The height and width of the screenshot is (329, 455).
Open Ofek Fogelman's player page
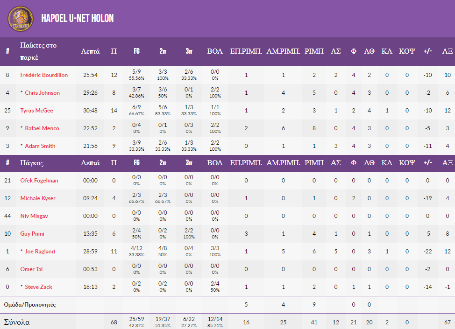pos(39,181)
